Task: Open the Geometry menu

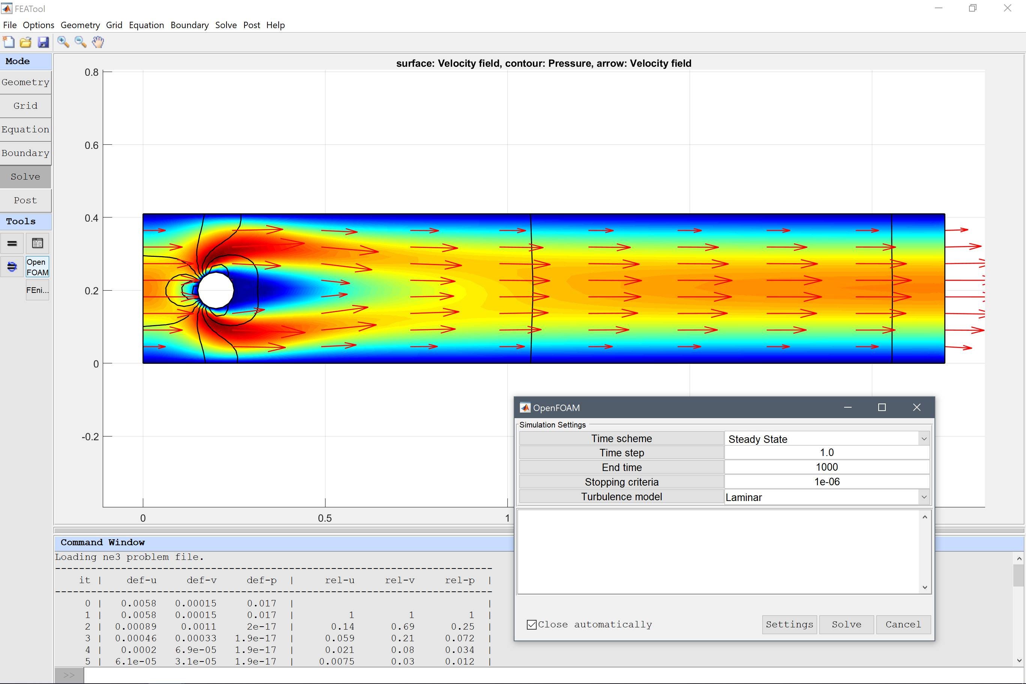Action: click(x=80, y=25)
